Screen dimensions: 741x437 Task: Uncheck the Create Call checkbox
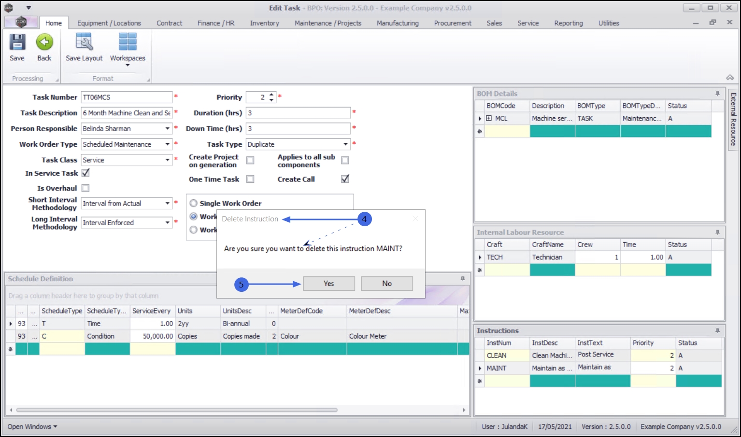pos(345,179)
